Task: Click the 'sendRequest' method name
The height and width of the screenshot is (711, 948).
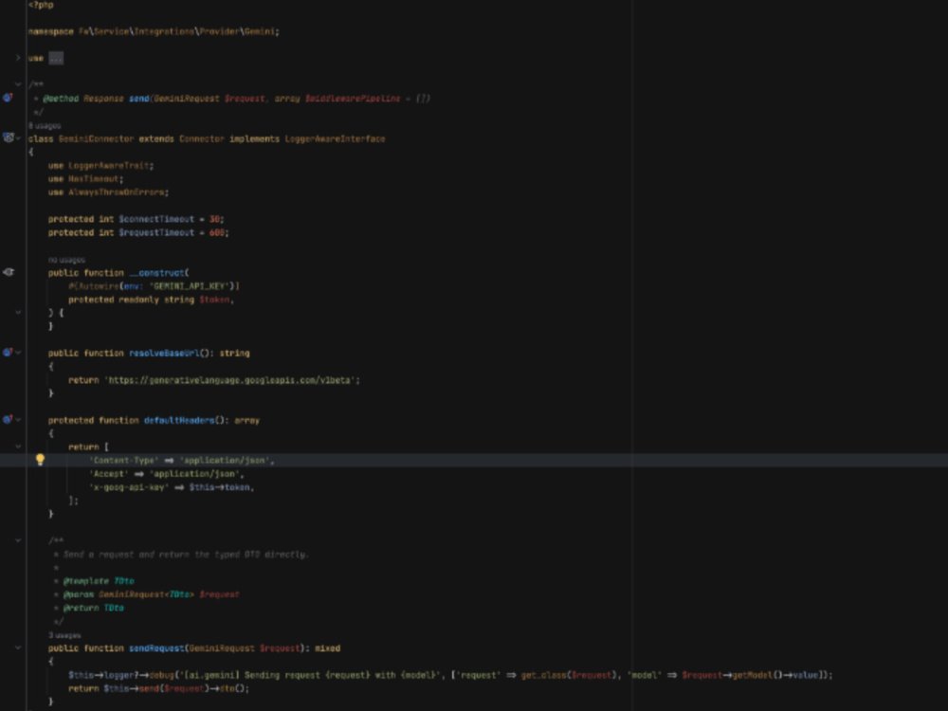Action: click(156, 648)
